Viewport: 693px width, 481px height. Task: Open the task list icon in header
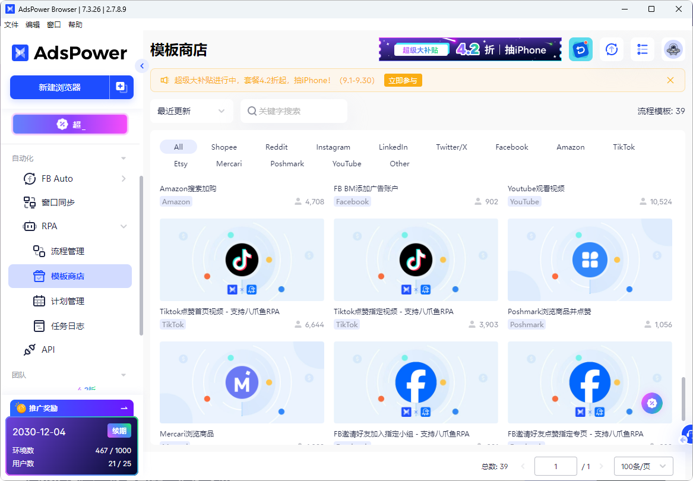(642, 50)
